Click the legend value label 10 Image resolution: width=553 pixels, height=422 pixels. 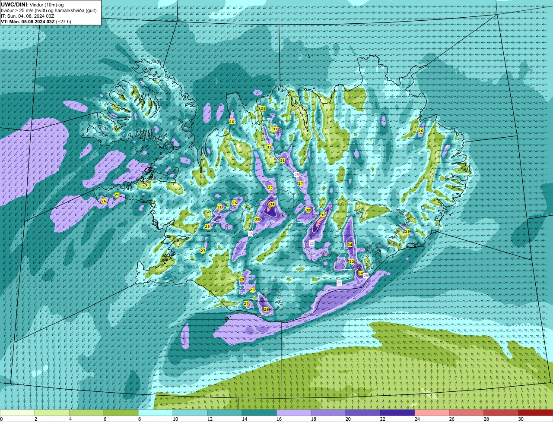[175, 419]
